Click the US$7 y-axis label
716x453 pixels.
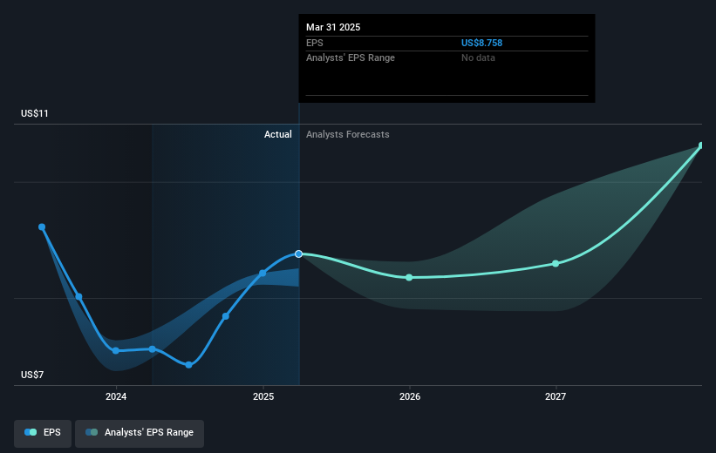point(32,375)
